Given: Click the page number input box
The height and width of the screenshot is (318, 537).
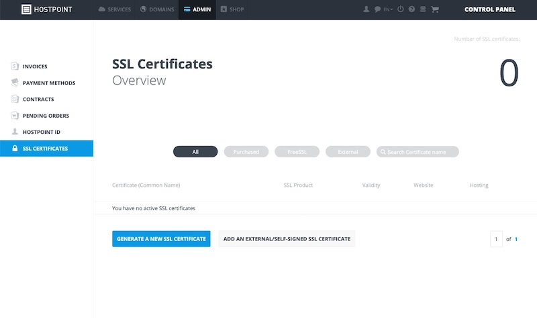Looking at the screenshot, I should coord(496,239).
